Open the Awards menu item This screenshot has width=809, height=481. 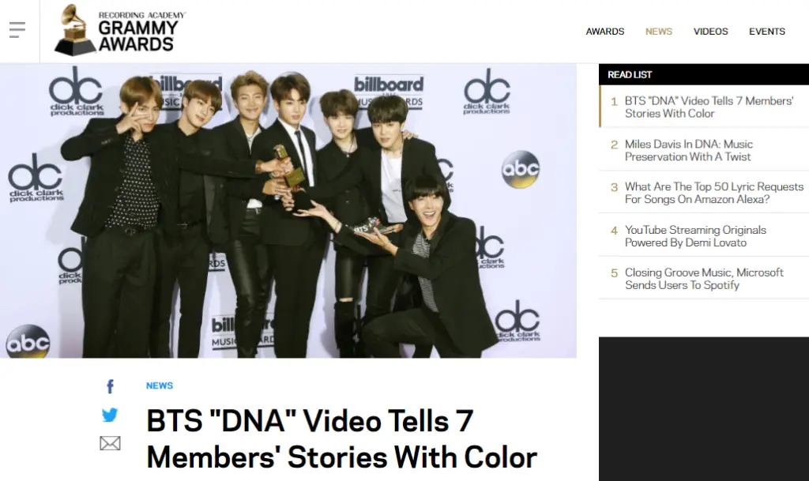(604, 32)
